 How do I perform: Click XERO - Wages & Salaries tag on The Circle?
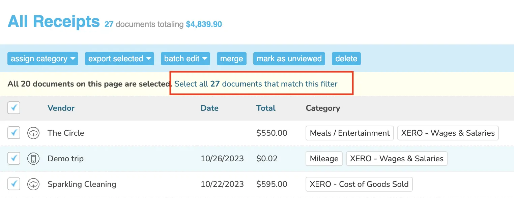tap(448, 133)
